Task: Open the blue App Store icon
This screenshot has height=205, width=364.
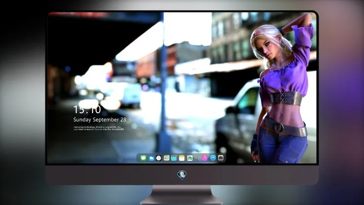Action: 213,158
